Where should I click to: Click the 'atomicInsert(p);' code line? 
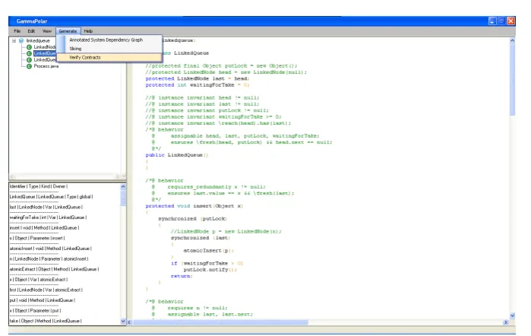click(x=208, y=251)
